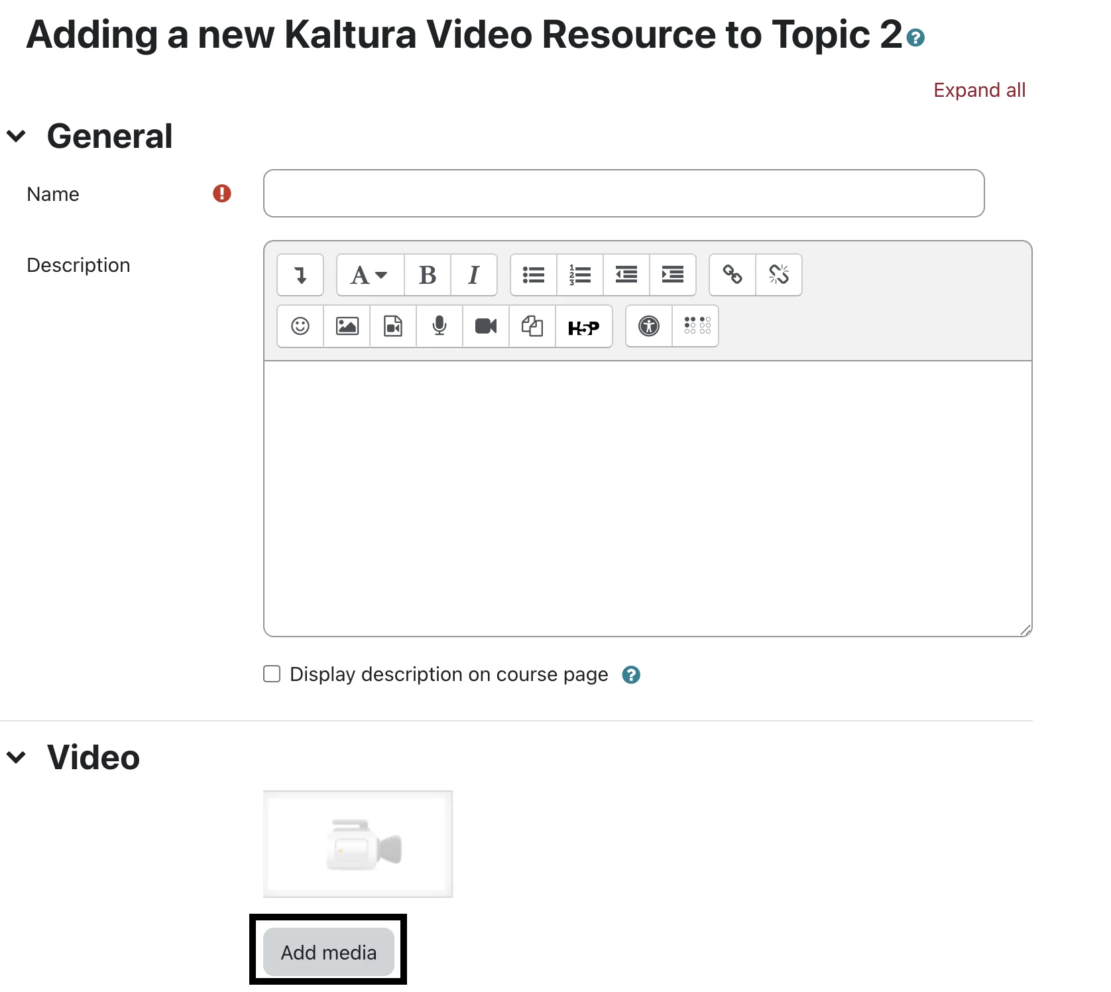The width and height of the screenshot is (1111, 992).
Task: Toggle italic text formatting
Action: coord(473,275)
